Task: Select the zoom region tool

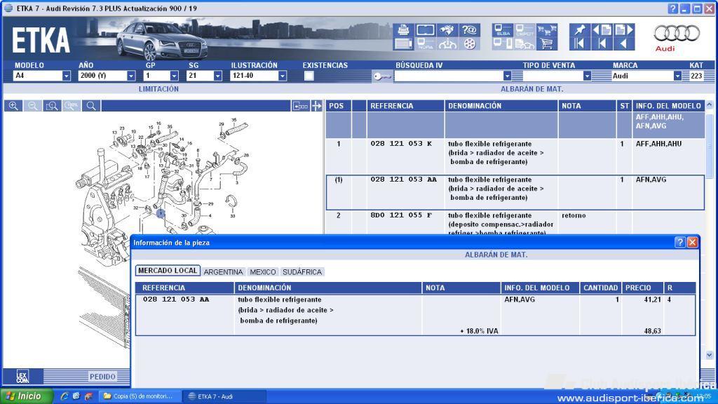Action: click(x=52, y=106)
